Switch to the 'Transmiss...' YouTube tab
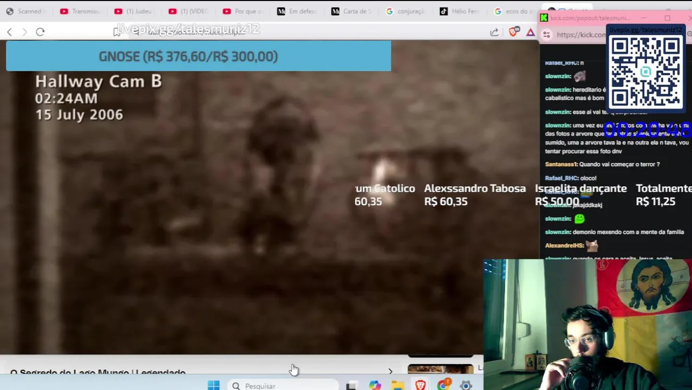The width and height of the screenshot is (692, 390). click(81, 11)
